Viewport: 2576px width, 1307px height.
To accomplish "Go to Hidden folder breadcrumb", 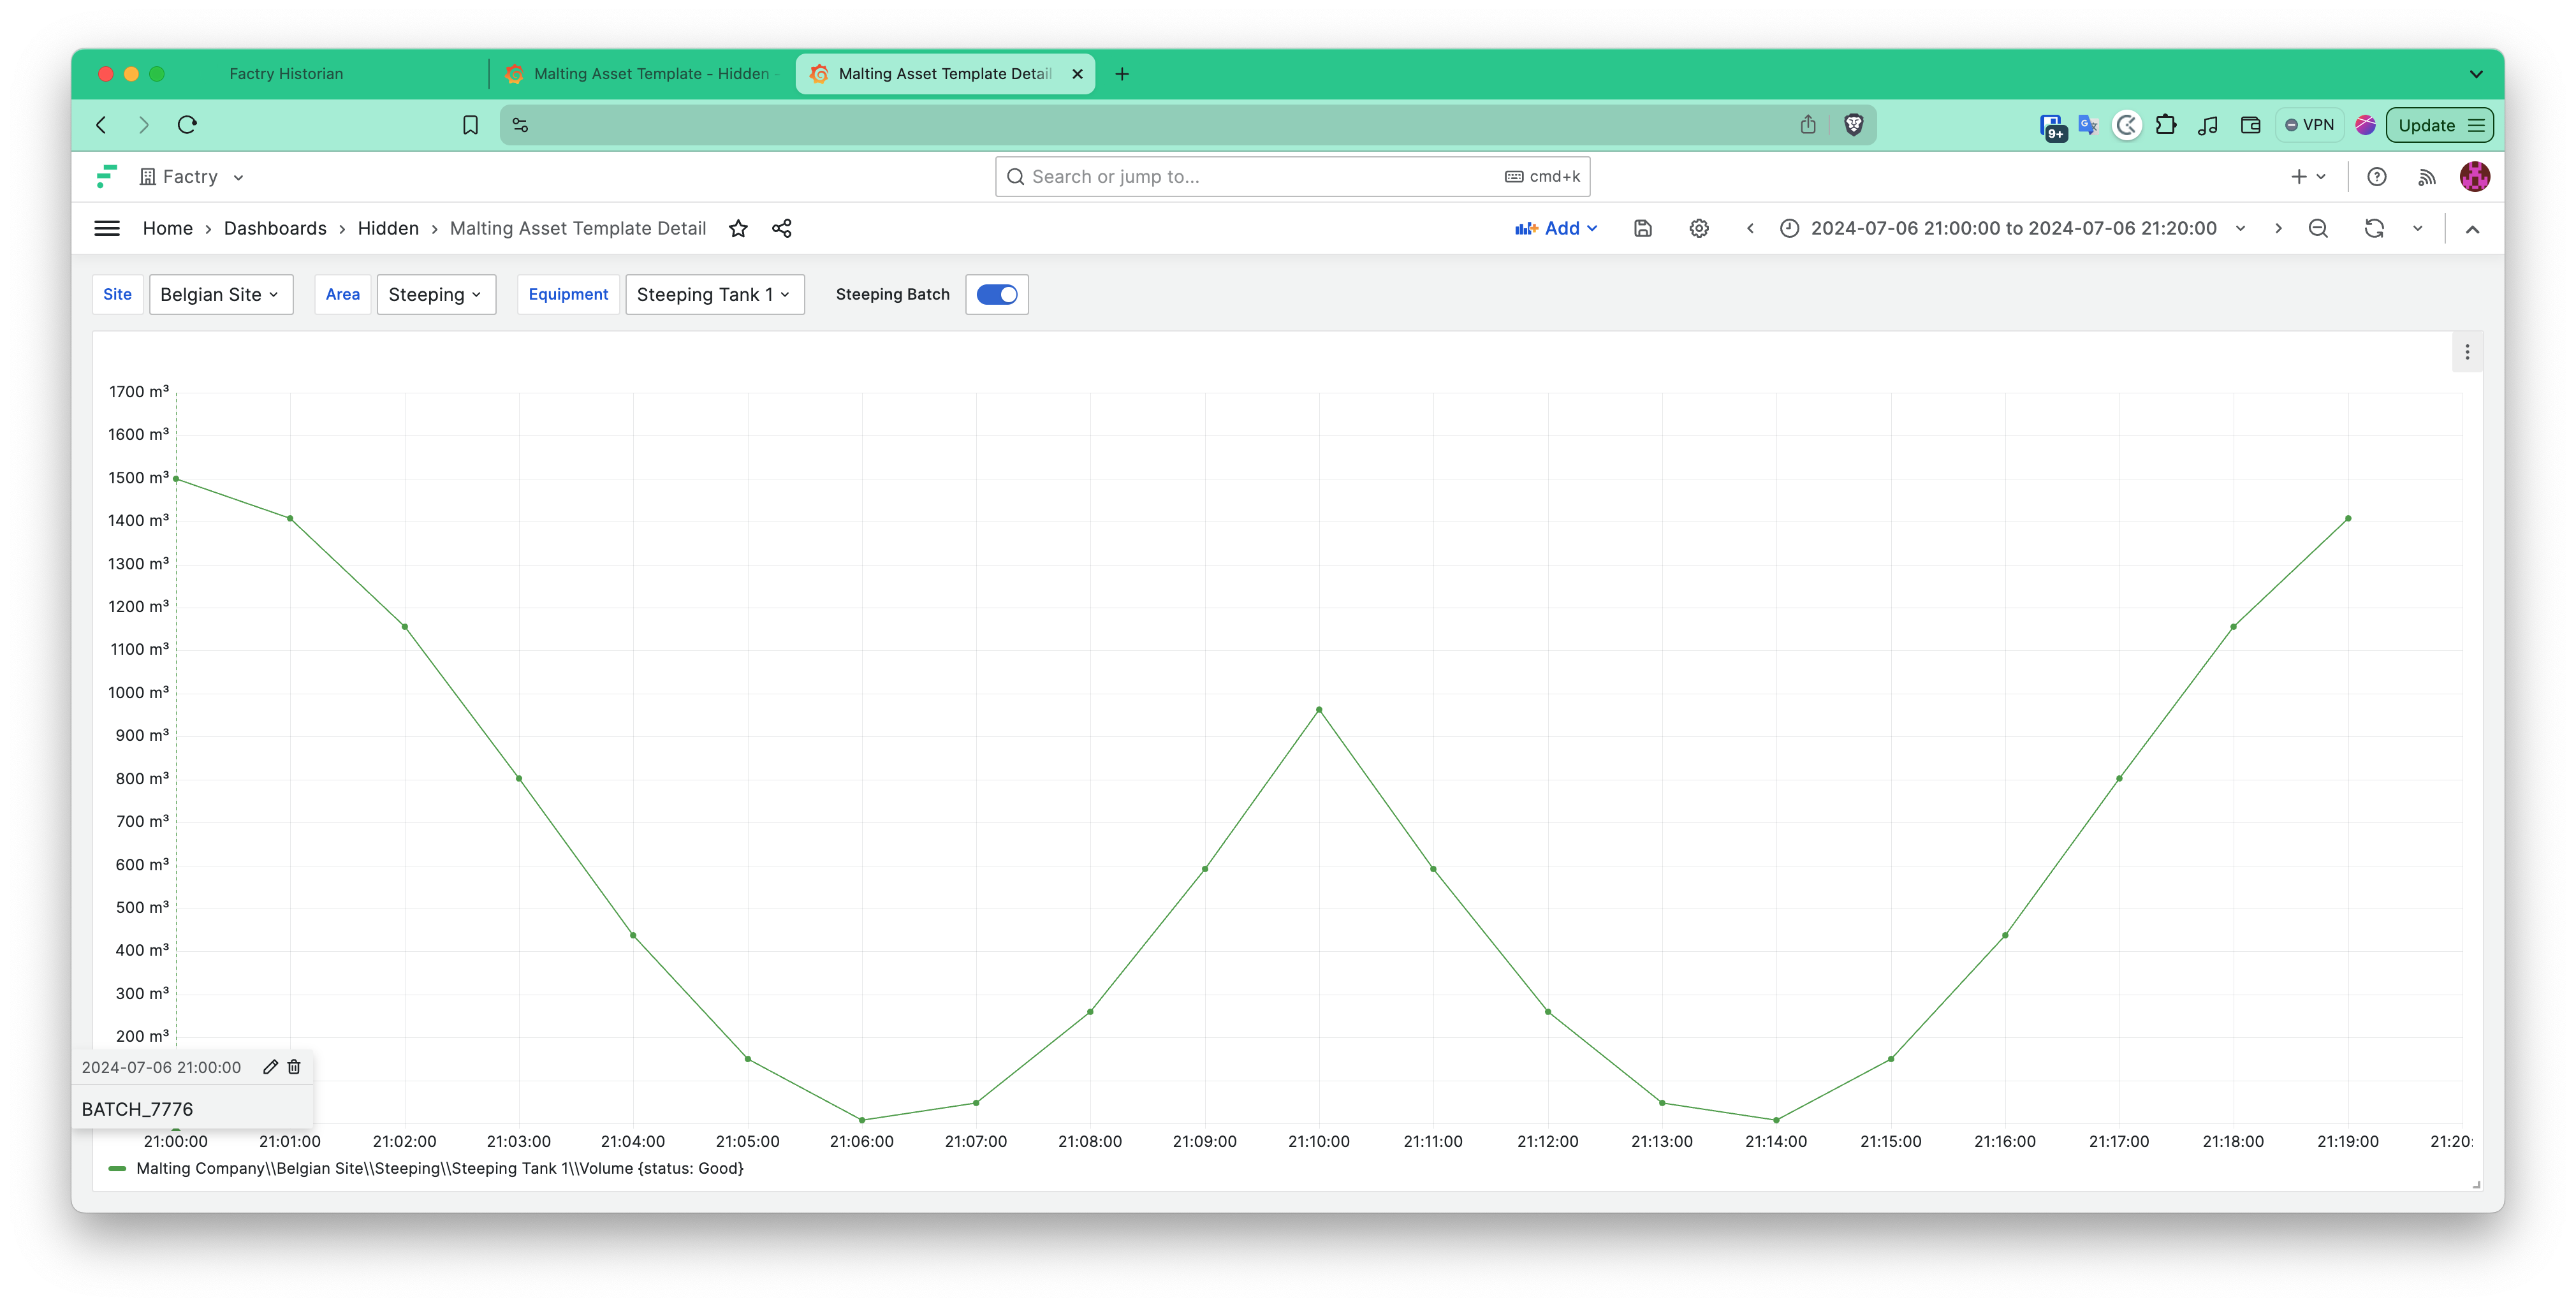I will pos(388,229).
